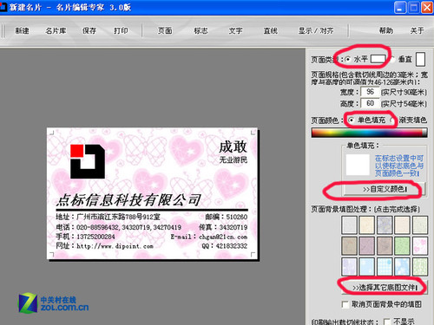Screen dimensions: 434x325
Task: Click 保存 to save the card
Action: [x=89, y=30]
